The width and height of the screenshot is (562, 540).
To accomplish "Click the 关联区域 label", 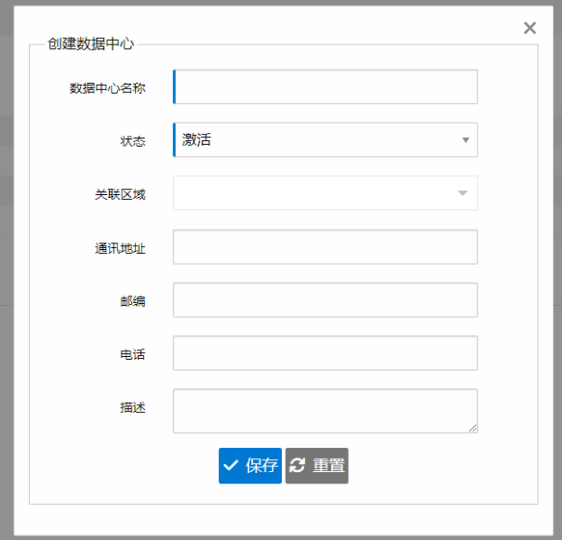I will click(120, 194).
